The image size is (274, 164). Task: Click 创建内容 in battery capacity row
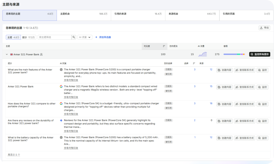[224, 138]
